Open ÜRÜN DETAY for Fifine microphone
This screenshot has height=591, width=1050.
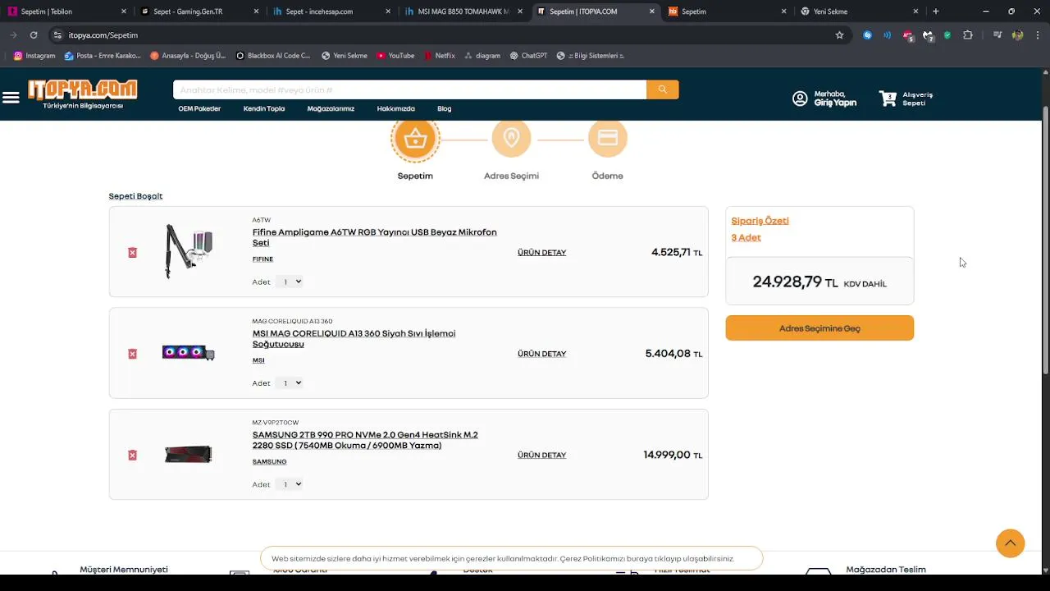pyautogui.click(x=542, y=253)
